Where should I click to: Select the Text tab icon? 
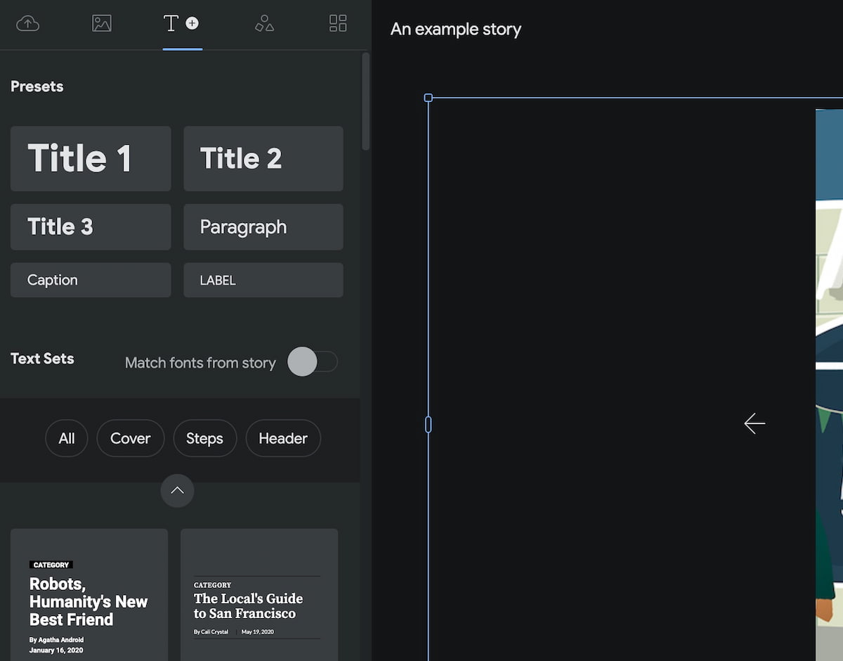pyautogui.click(x=171, y=23)
